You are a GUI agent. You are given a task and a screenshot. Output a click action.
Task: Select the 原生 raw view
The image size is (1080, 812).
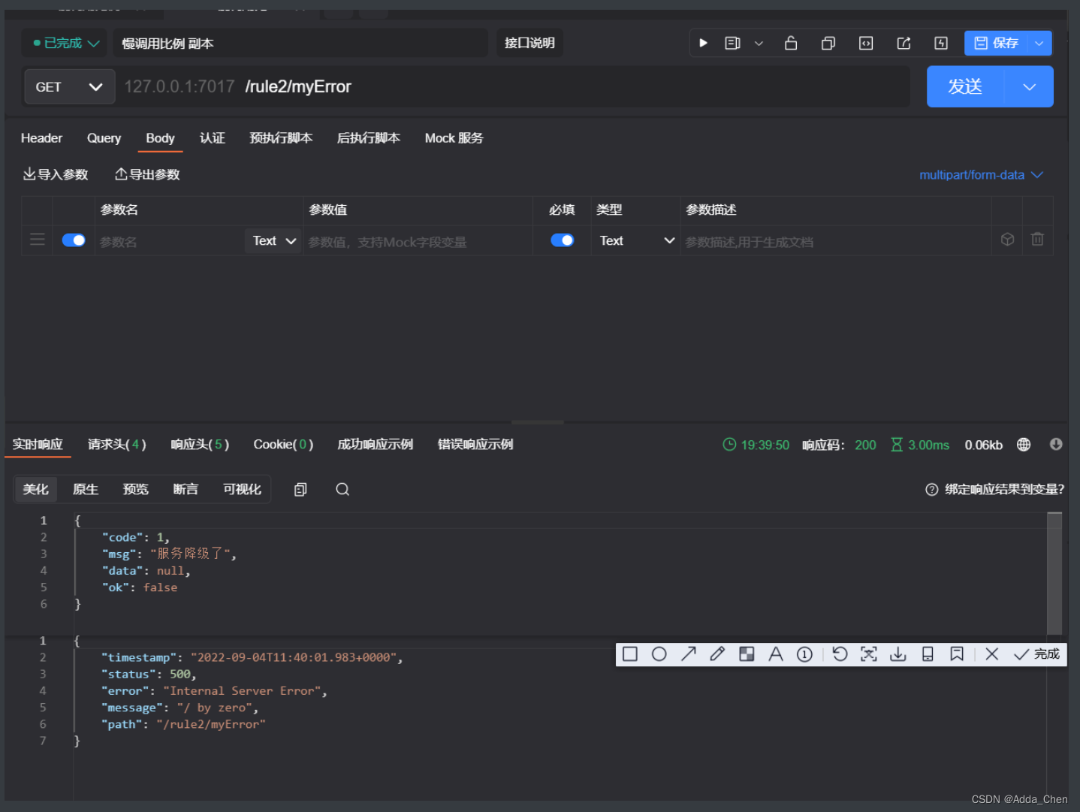86,489
